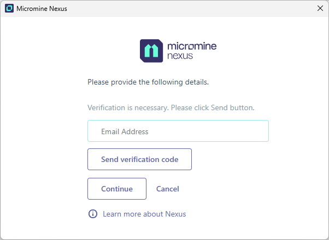Cancel the Nexus sign-in dialog
The height and width of the screenshot is (240, 329).
(168, 189)
